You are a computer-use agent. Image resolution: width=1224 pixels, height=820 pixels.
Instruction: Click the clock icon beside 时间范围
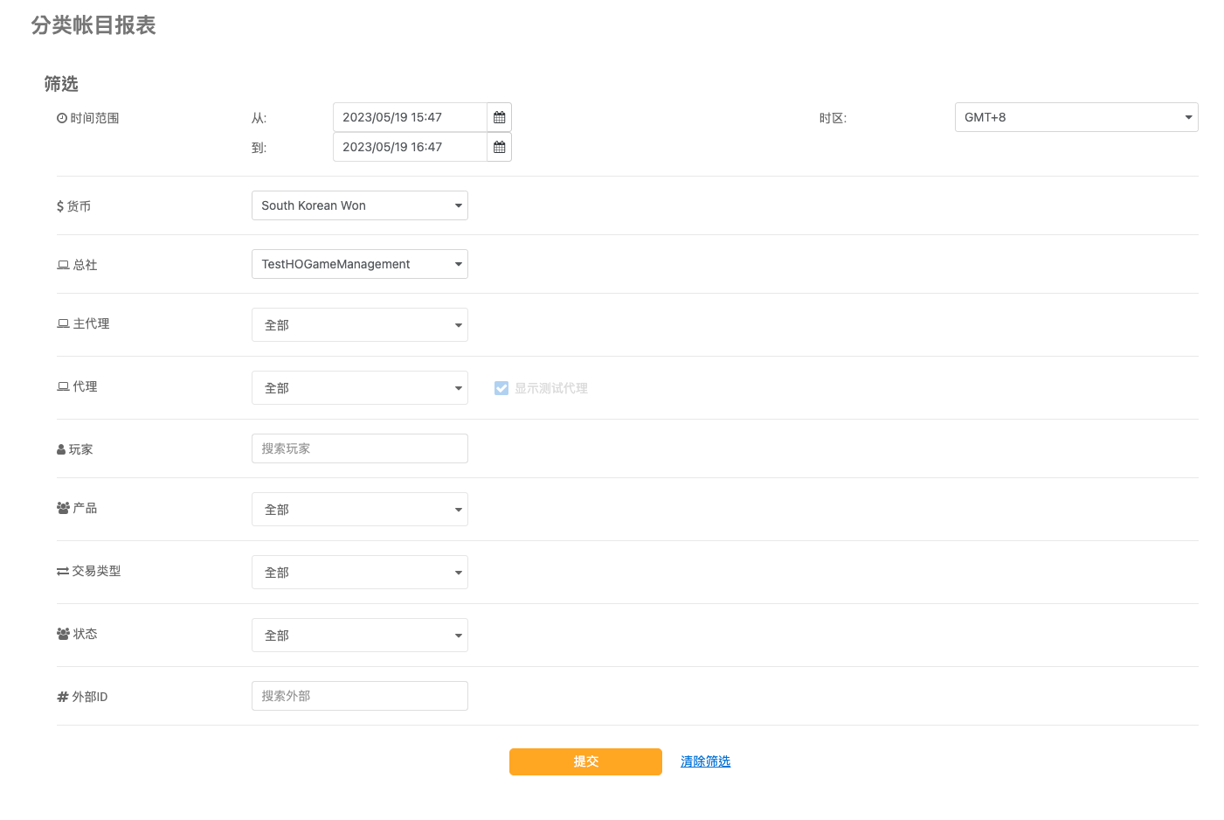click(x=62, y=118)
